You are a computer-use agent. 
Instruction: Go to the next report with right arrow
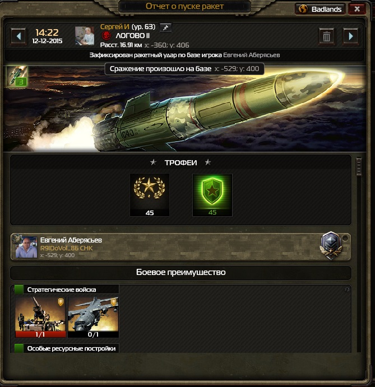tap(350, 36)
